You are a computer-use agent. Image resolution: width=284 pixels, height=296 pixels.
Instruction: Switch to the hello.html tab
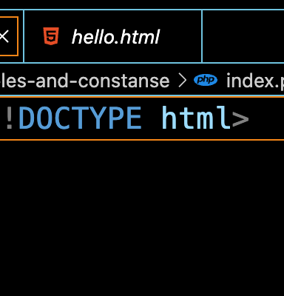tap(113, 36)
